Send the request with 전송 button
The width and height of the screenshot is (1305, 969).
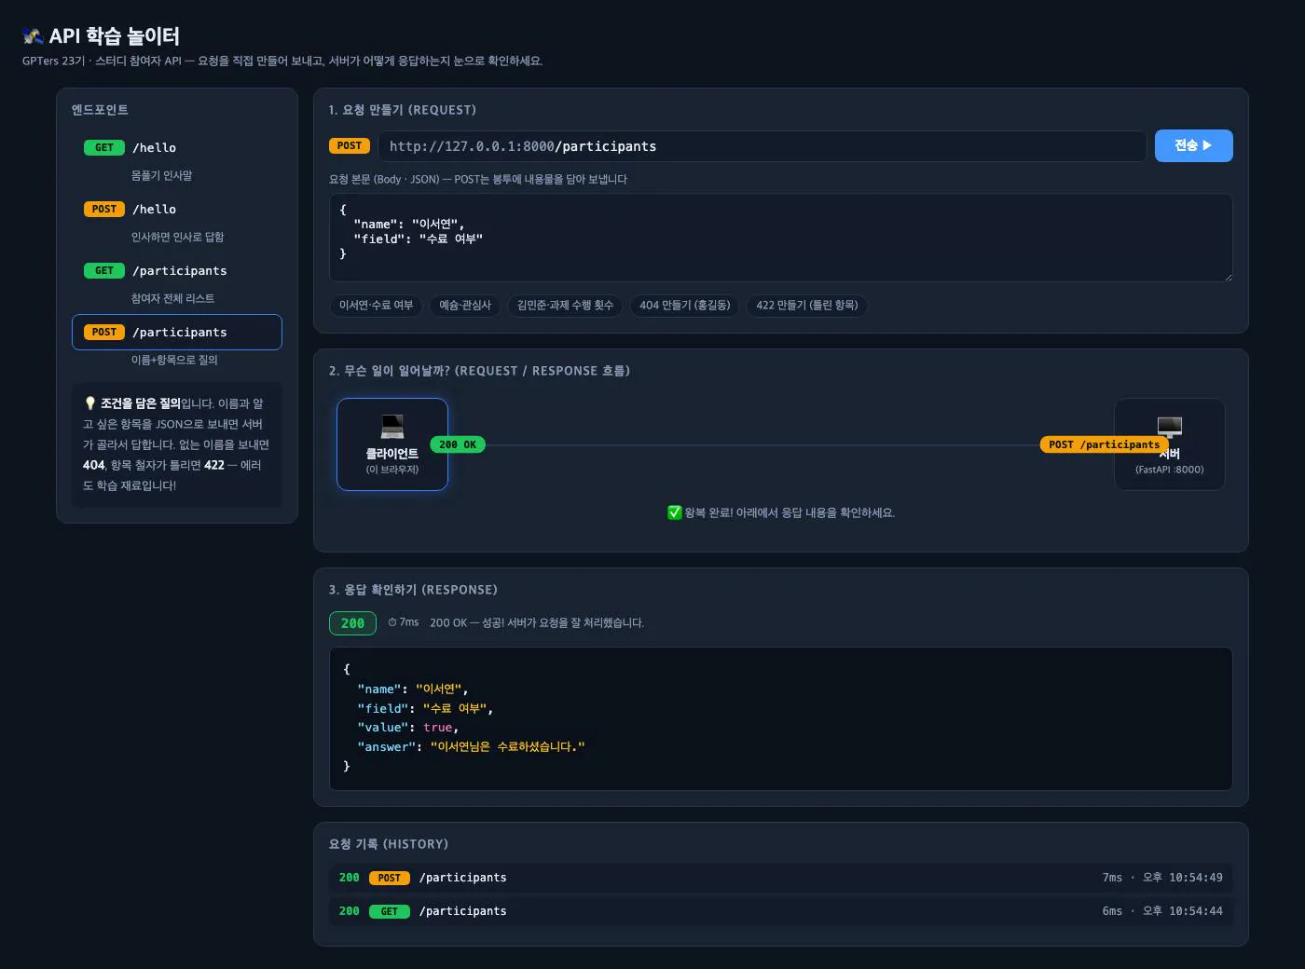pyautogui.click(x=1193, y=145)
